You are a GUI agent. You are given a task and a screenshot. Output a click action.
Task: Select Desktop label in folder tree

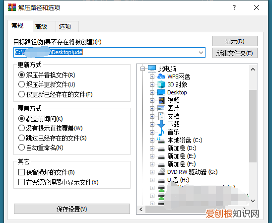pyautogui.click(x=177, y=92)
